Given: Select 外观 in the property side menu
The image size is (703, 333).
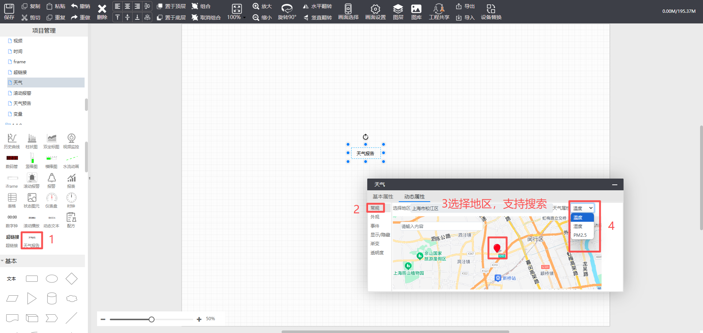Looking at the screenshot, I should tap(375, 217).
